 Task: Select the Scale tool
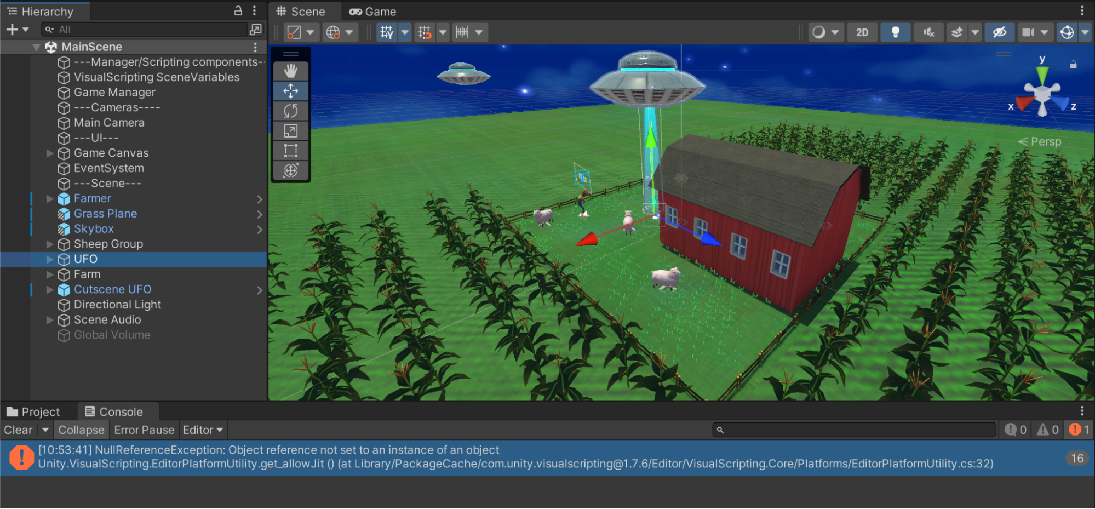tap(290, 130)
